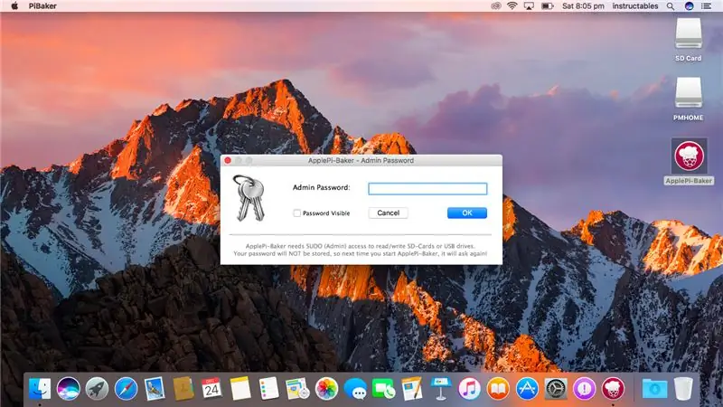Open the Trash in the dock
This screenshot has height=407, width=723.
683,389
